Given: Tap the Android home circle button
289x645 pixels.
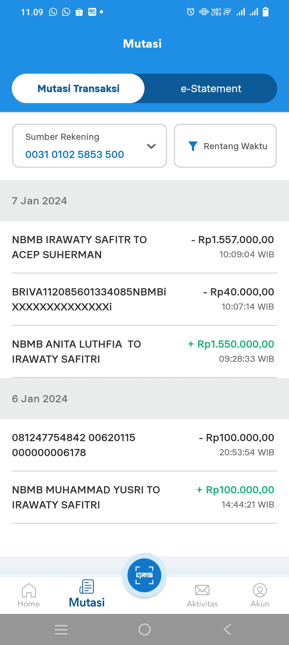Looking at the screenshot, I should pyautogui.click(x=144, y=629).
